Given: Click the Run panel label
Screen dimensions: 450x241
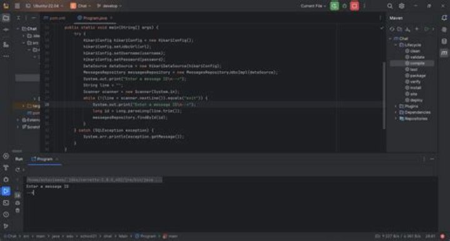Looking at the screenshot, I should 19,159.
